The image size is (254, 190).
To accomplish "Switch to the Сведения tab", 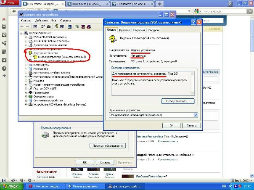I will (x=139, y=30).
